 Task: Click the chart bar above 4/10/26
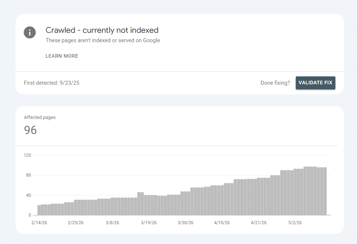click(x=222, y=200)
